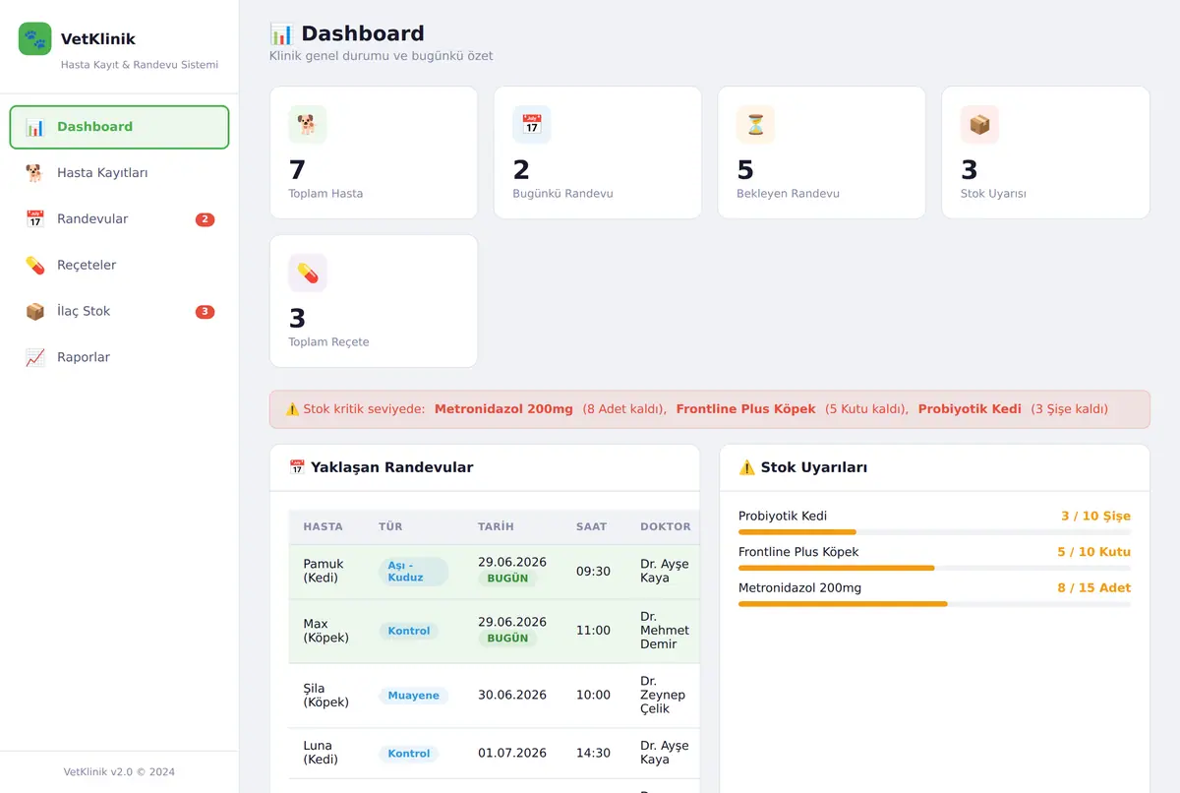This screenshot has width=1180, height=793.
Task: Go to Hasta Kayıtları in the sidebar
Action: [x=119, y=173]
